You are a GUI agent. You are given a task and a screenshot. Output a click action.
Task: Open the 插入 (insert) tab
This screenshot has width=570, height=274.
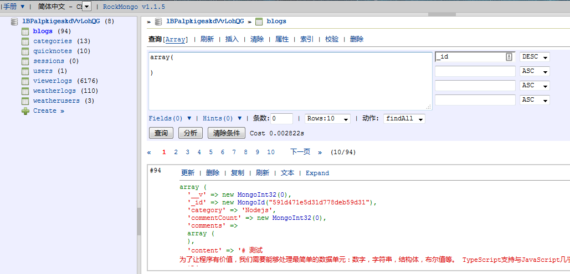tap(232, 39)
